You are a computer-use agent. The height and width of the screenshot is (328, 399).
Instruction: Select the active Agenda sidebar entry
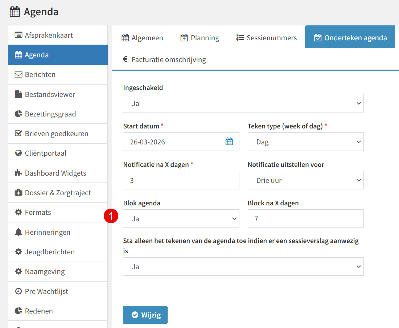click(58, 55)
